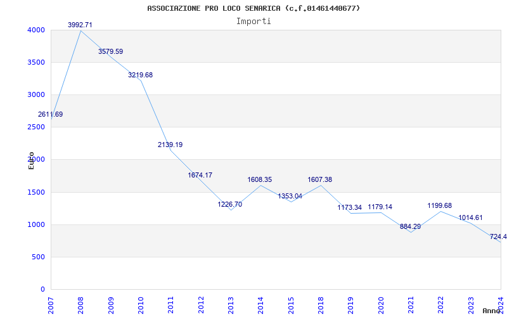Click the 1014.61 data label

(x=470, y=217)
